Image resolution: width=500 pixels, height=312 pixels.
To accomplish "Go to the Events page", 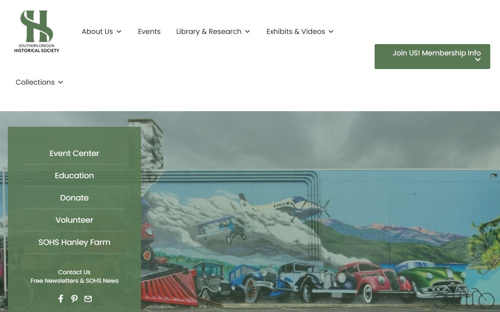I will coord(149,32).
